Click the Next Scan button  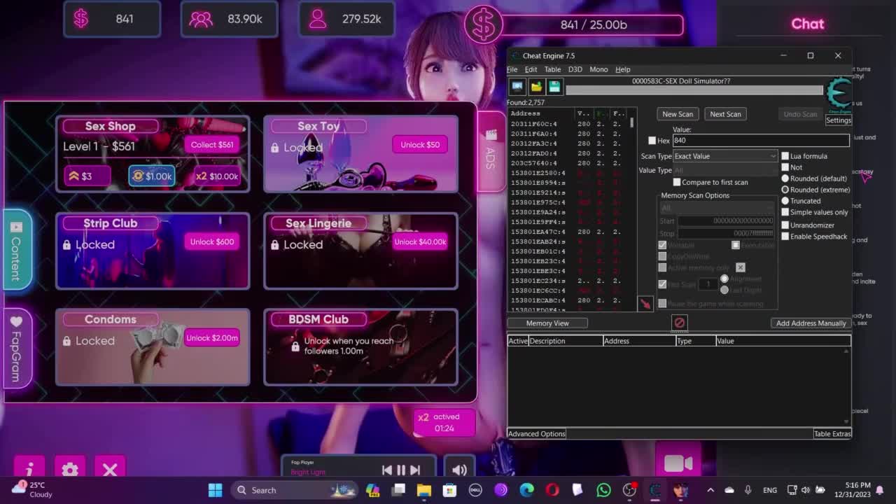click(725, 114)
